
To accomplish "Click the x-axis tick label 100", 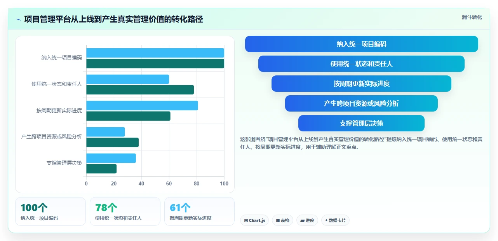I will coord(224,183).
